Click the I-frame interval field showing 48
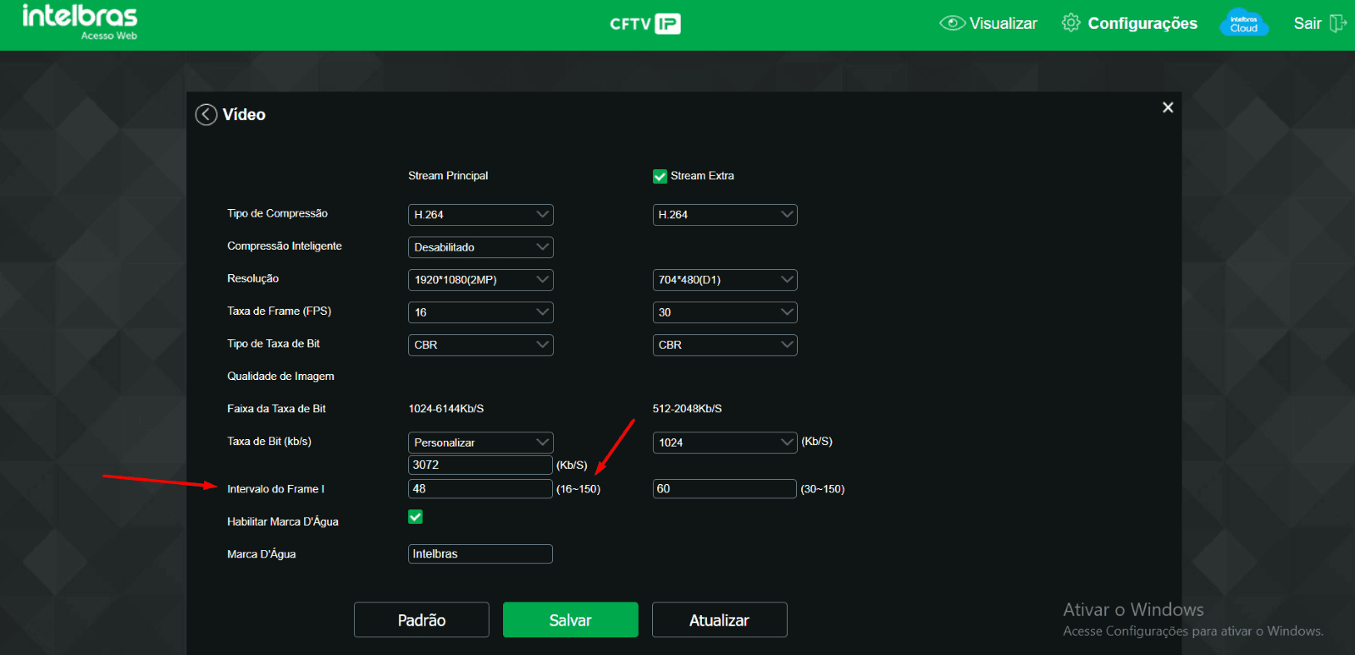The height and width of the screenshot is (655, 1355). click(x=480, y=488)
